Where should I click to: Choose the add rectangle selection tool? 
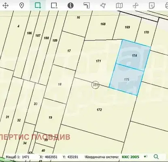(x=38, y=6)
